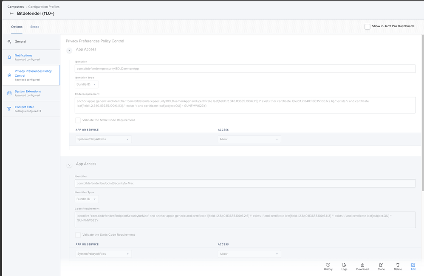Go back using the arrow beside Bitdefender
Viewport: 424px width, 276px height.
pyautogui.click(x=11, y=14)
